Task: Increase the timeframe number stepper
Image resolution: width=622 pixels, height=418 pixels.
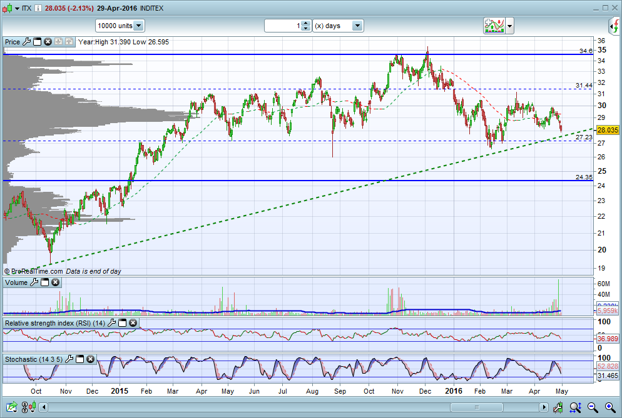Action: tap(305, 23)
